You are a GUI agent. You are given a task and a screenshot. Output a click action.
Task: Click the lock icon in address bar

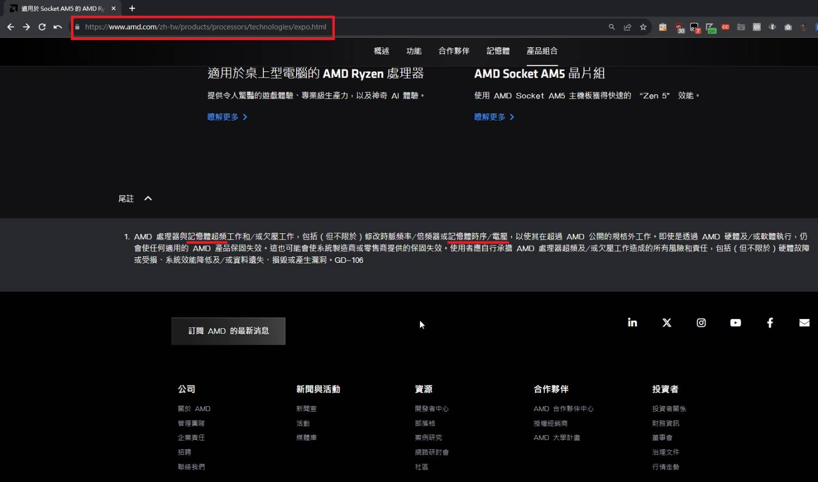77,27
